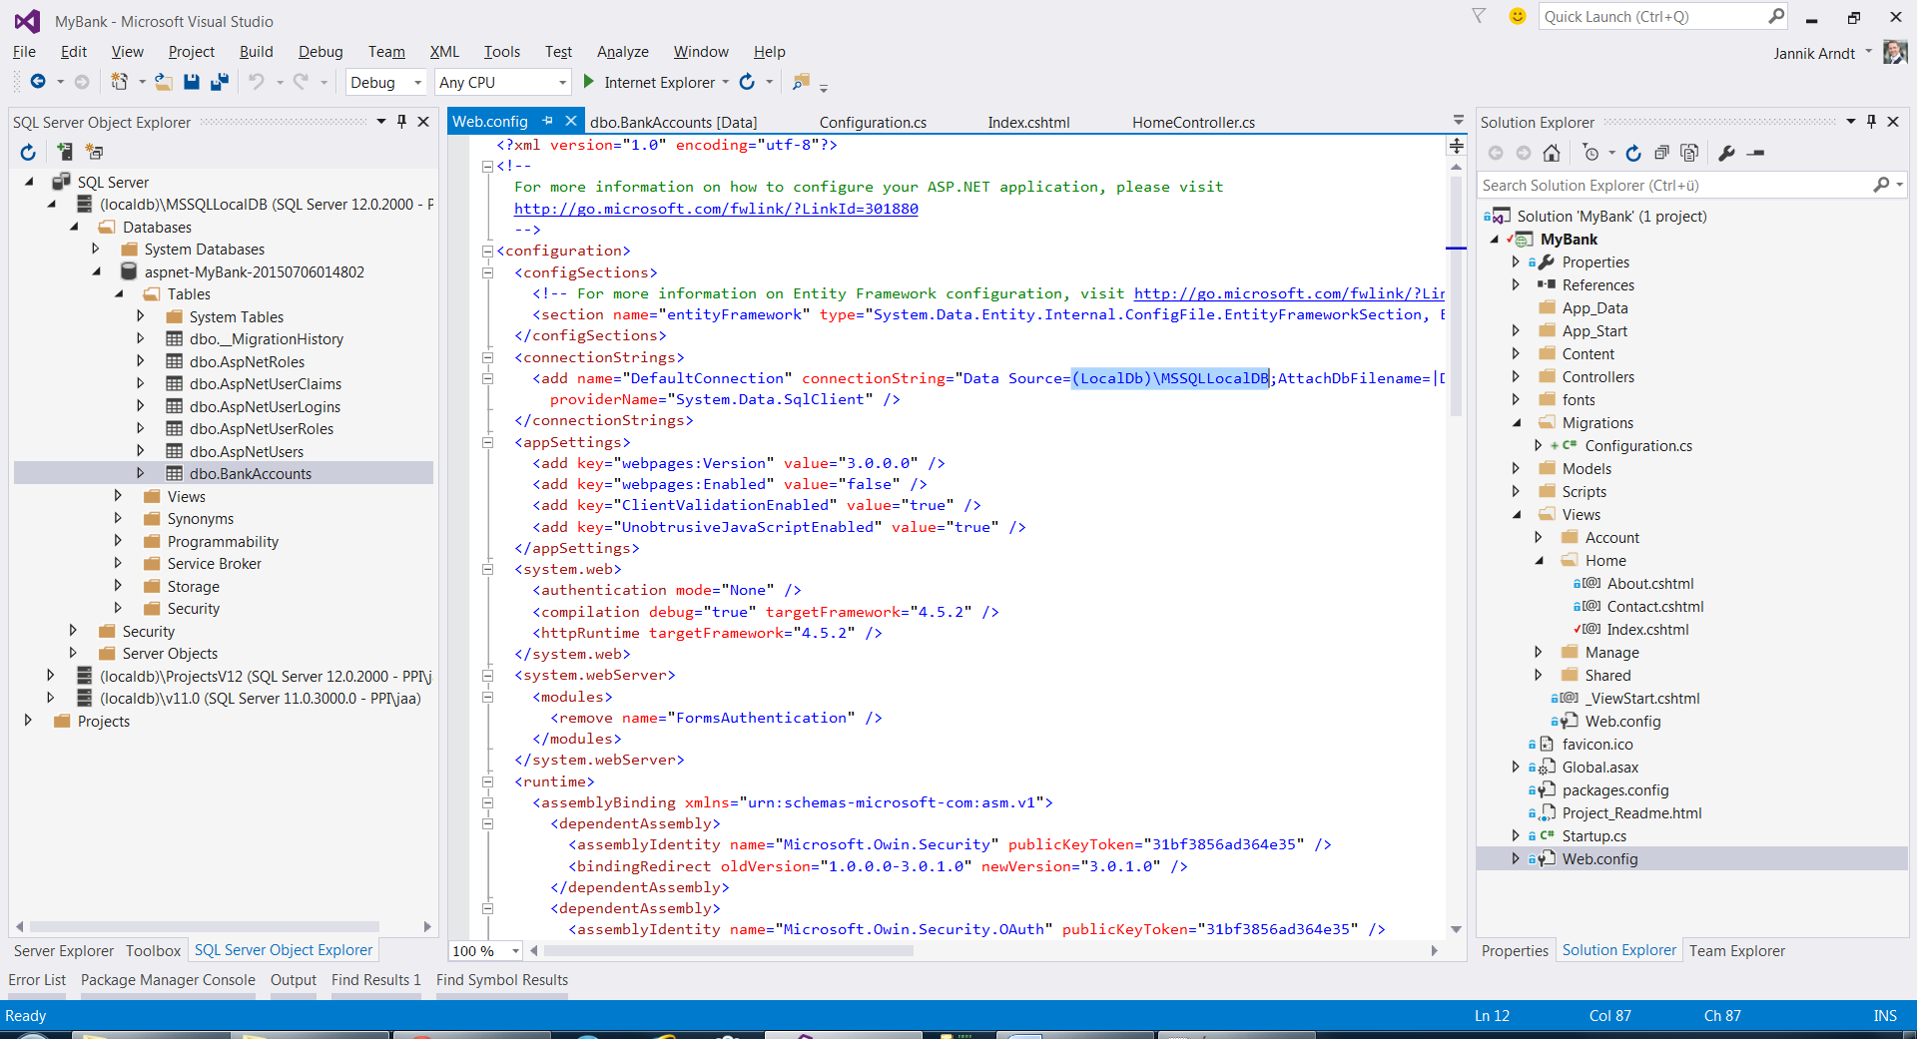Screen dimensions: 1917x1039
Task: Click the Find in Files toolbar icon
Action: (x=801, y=82)
